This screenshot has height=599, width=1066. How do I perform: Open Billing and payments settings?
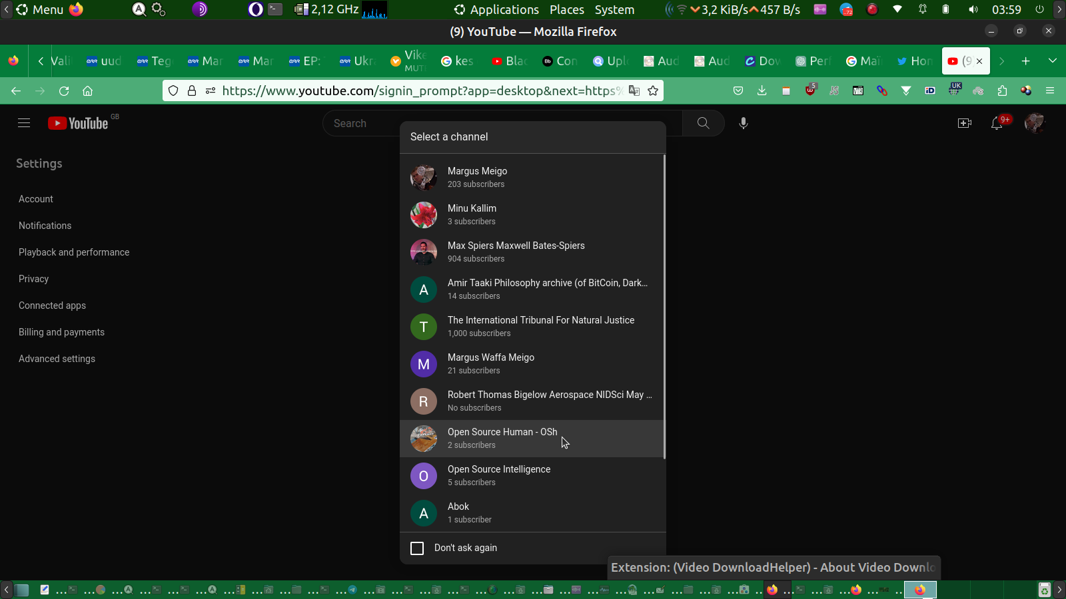61,332
